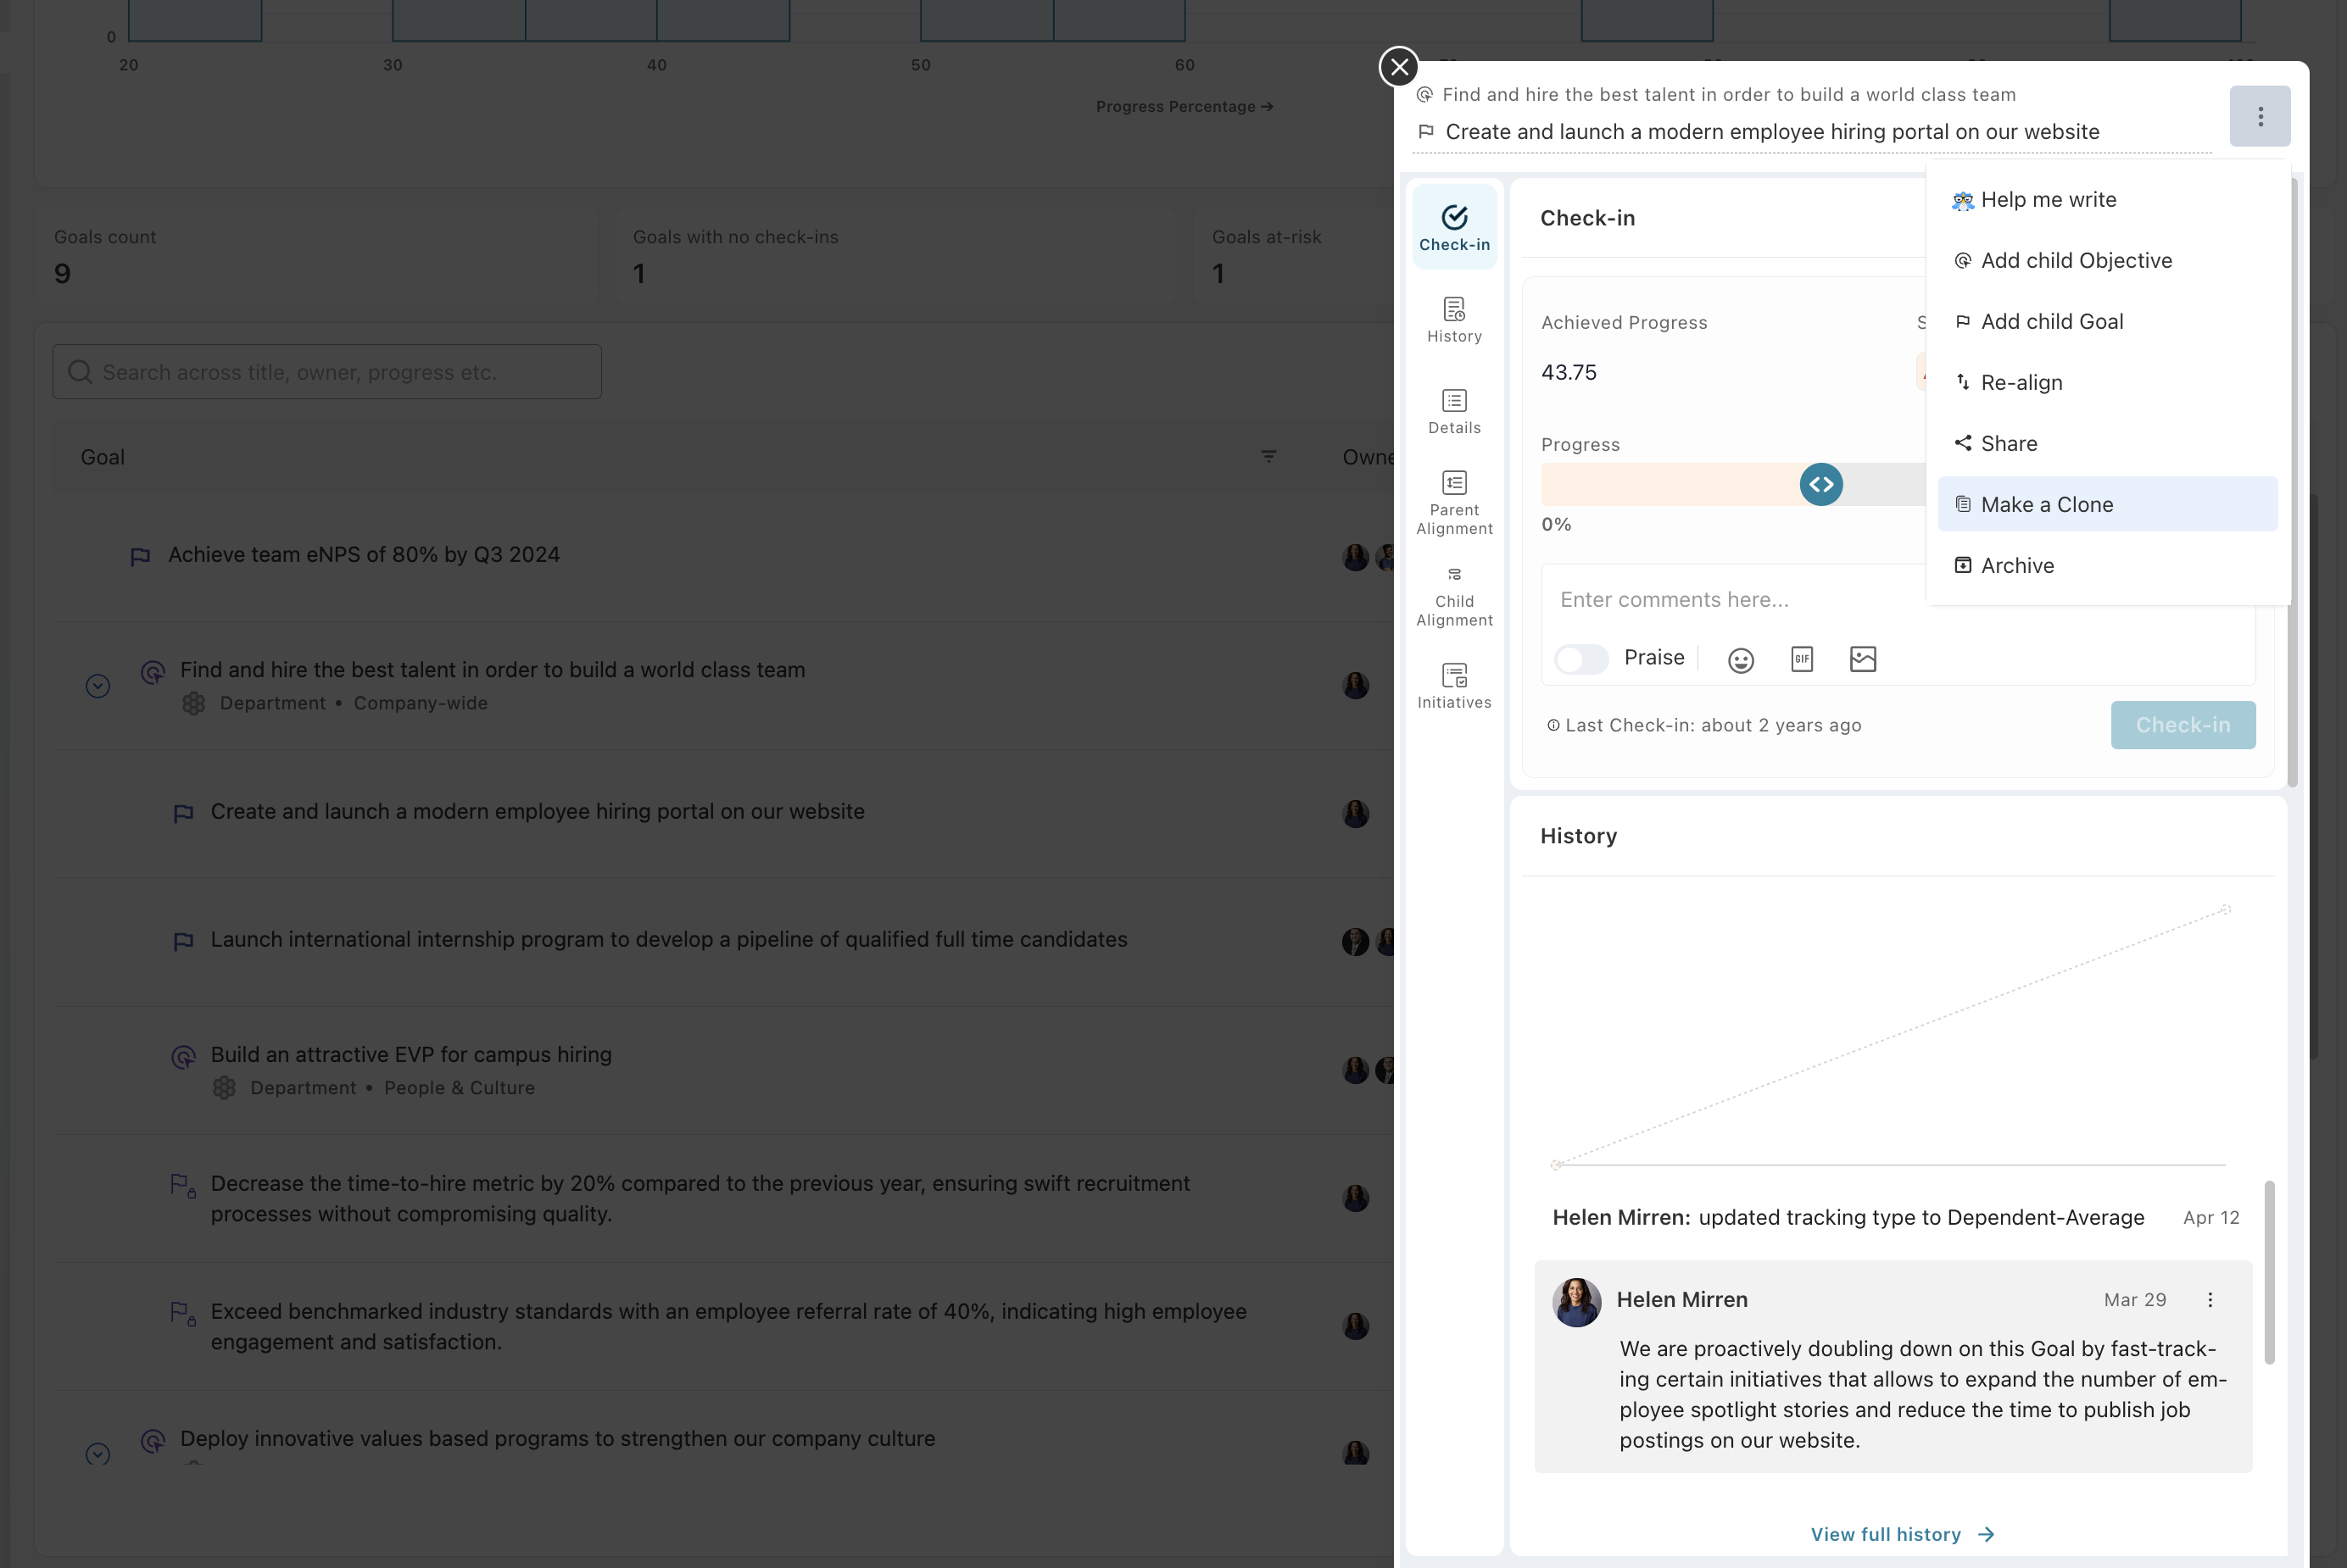Click the progress slider handle
This screenshot has height=1568, width=2347.
coord(1820,484)
